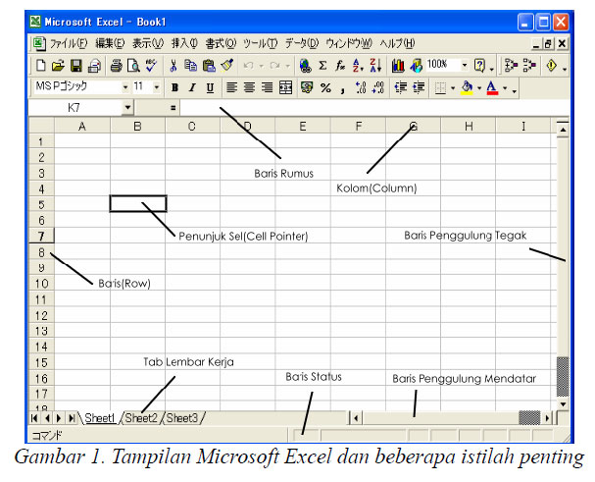595x482 pixels.
Task: Click the Copy icon
Action: tap(190, 66)
